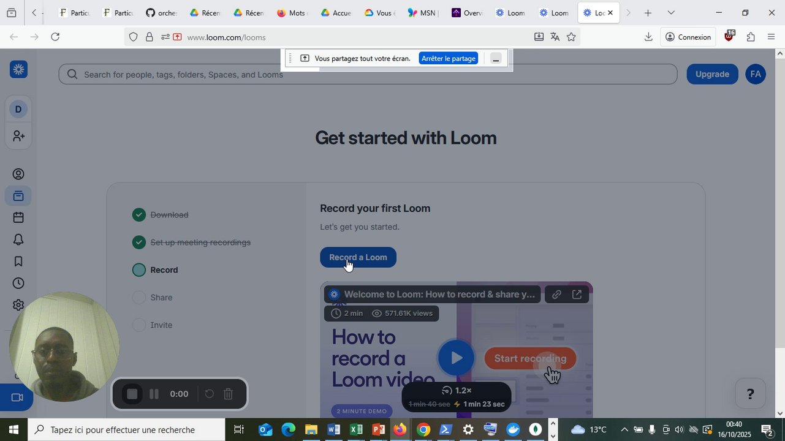Viewport: 785px width, 441px height.
Task: Toggle the Download checklist checkmark
Action: click(x=139, y=214)
